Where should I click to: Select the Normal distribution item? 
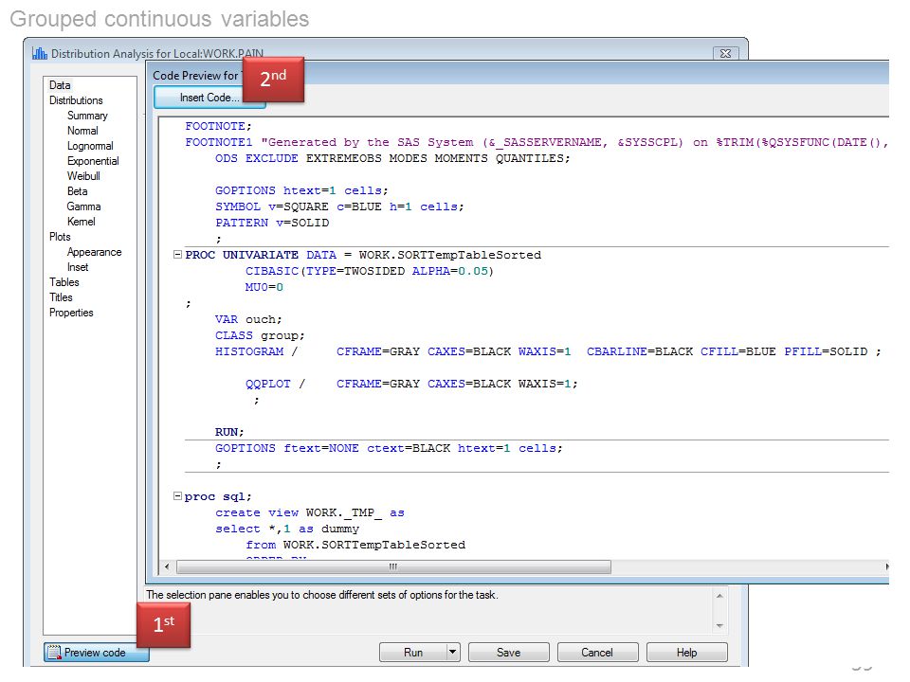(82, 131)
